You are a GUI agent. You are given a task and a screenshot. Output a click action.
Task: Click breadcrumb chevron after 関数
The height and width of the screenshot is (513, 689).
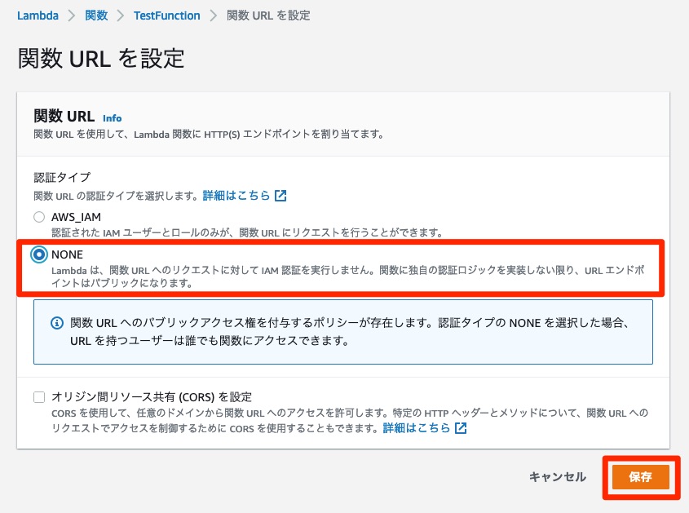point(121,15)
